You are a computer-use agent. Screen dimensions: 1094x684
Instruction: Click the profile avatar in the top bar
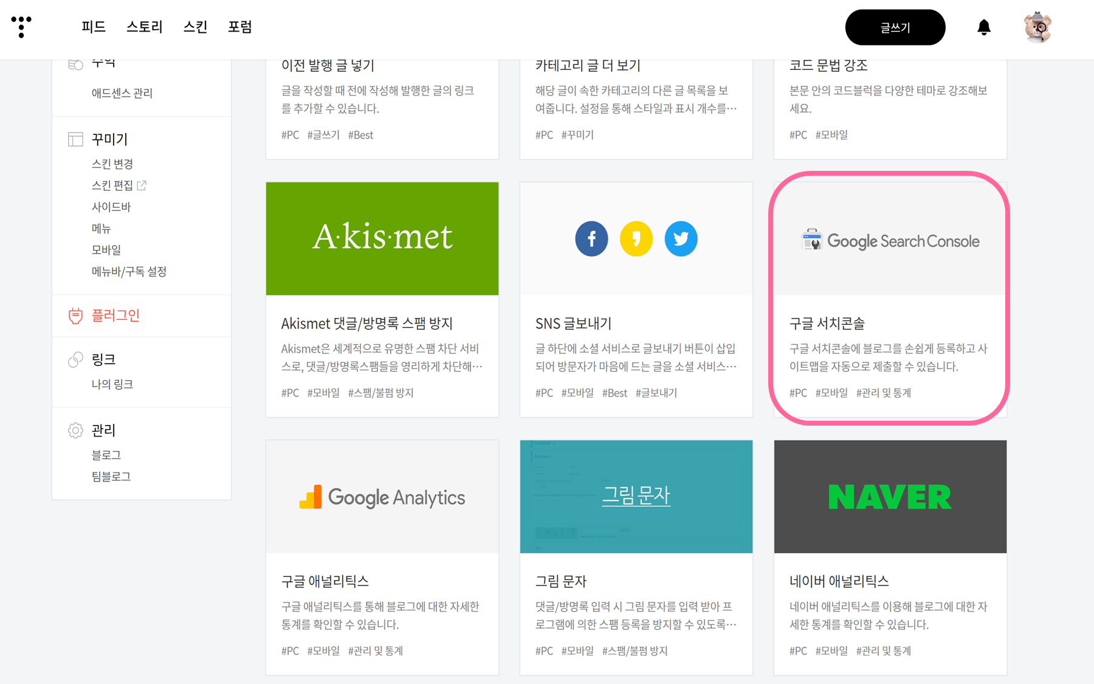click(x=1037, y=27)
